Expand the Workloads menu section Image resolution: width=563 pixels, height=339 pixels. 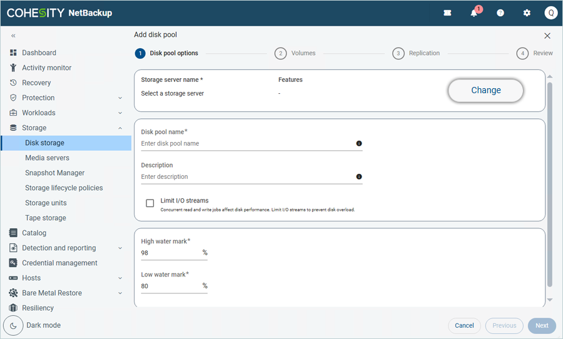tap(120, 113)
